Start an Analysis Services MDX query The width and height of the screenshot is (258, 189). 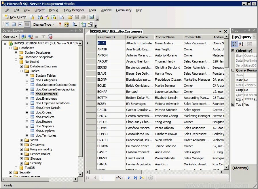40,17
